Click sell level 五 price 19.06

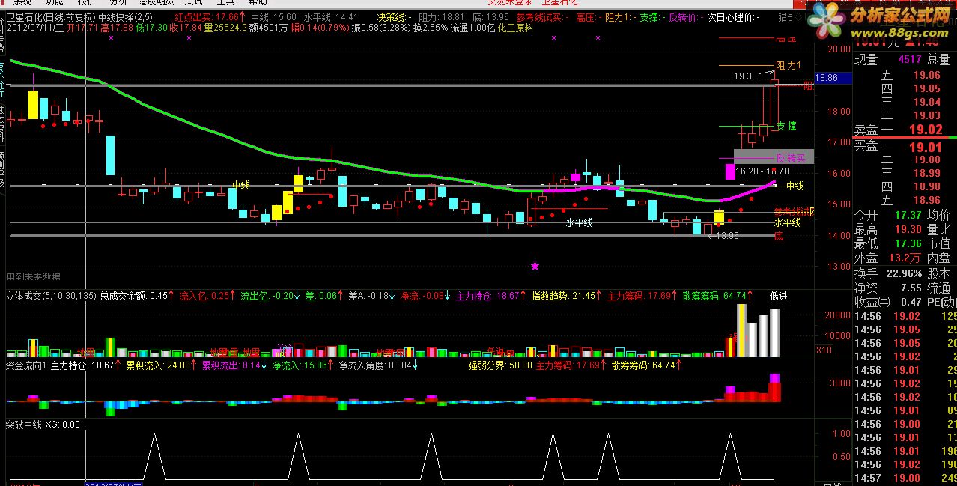(926, 75)
